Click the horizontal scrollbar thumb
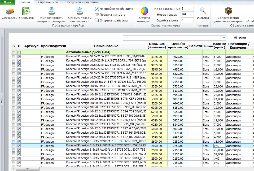This screenshot has height=171, width=254. pos(27,169)
